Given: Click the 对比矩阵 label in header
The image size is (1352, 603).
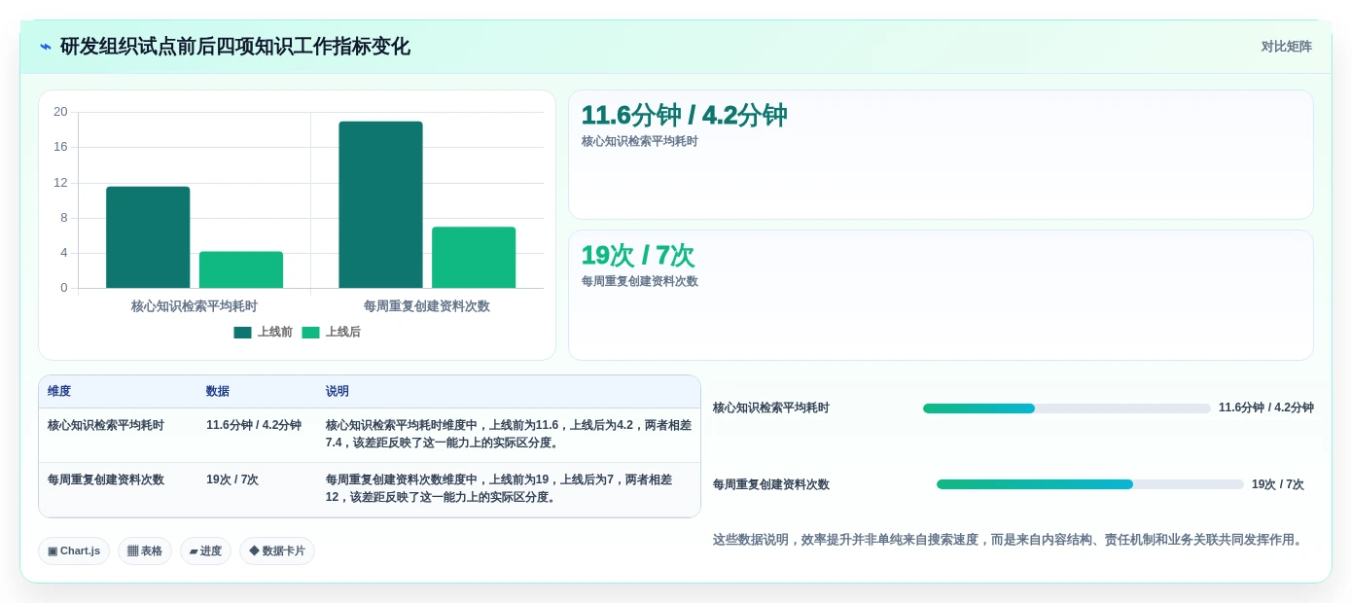Looking at the screenshot, I should point(1286,47).
